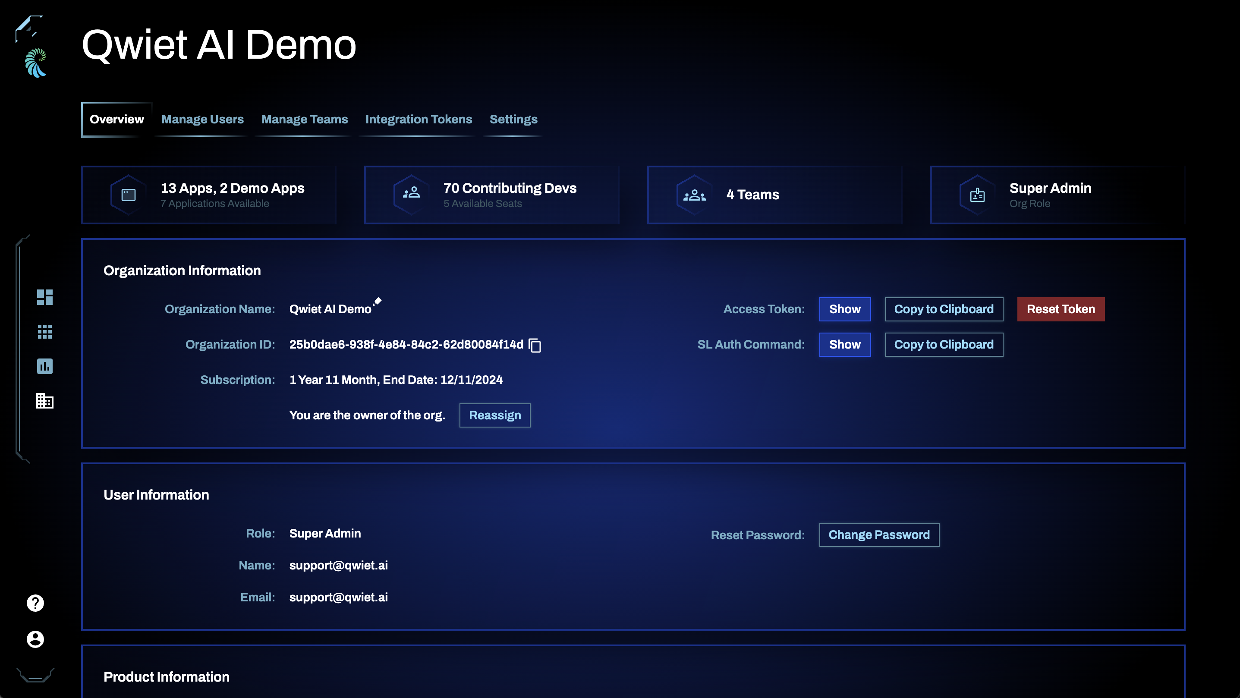Click the User Information heading

pos(157,495)
